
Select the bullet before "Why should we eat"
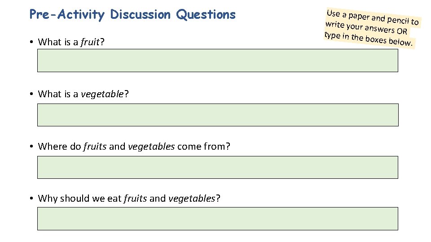tap(31, 198)
